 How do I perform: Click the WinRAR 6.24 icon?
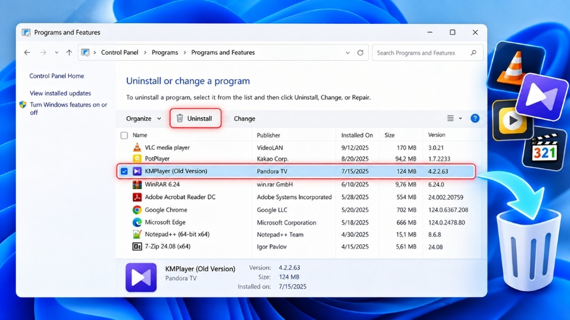pyautogui.click(x=137, y=184)
